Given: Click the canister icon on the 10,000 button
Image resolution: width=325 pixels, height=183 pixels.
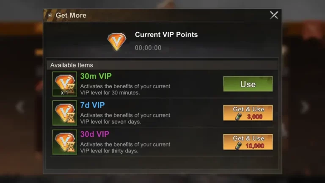Looking at the screenshot, I should point(238,146).
